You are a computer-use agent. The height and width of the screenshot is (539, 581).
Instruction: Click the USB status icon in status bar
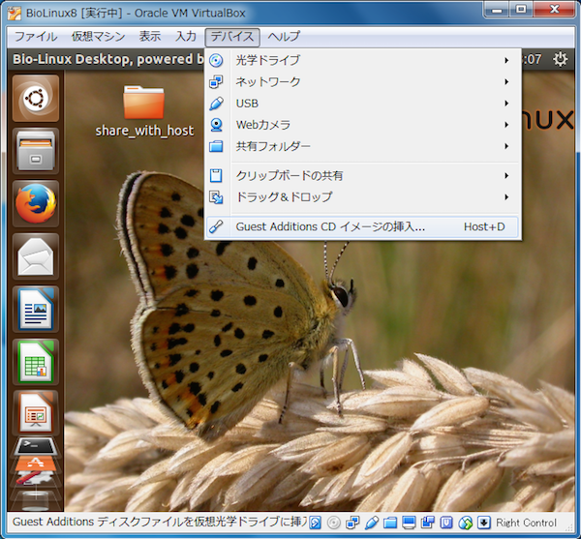click(x=372, y=524)
